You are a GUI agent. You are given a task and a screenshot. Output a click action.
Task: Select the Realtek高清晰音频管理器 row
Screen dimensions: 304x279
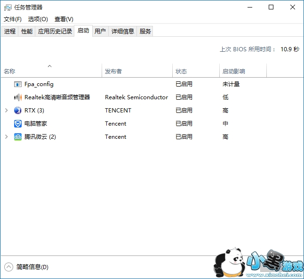coord(57,97)
